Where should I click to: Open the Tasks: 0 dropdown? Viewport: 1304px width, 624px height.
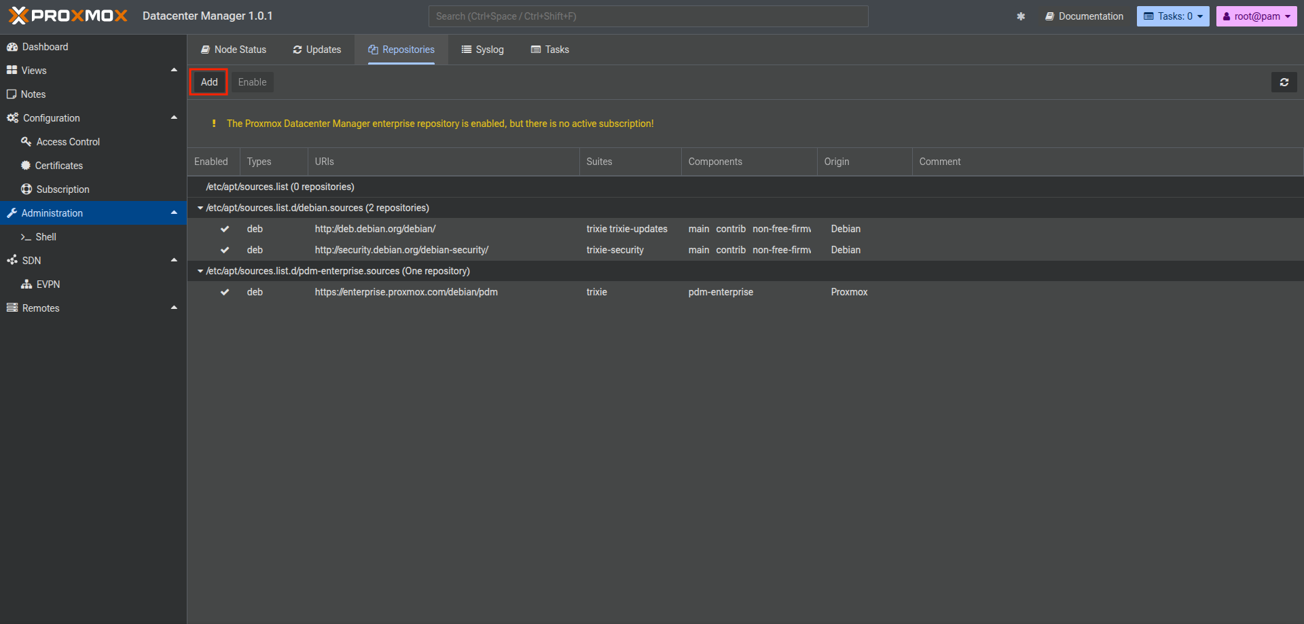pyautogui.click(x=1173, y=16)
